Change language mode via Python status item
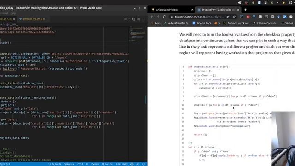 (x=95, y=164)
